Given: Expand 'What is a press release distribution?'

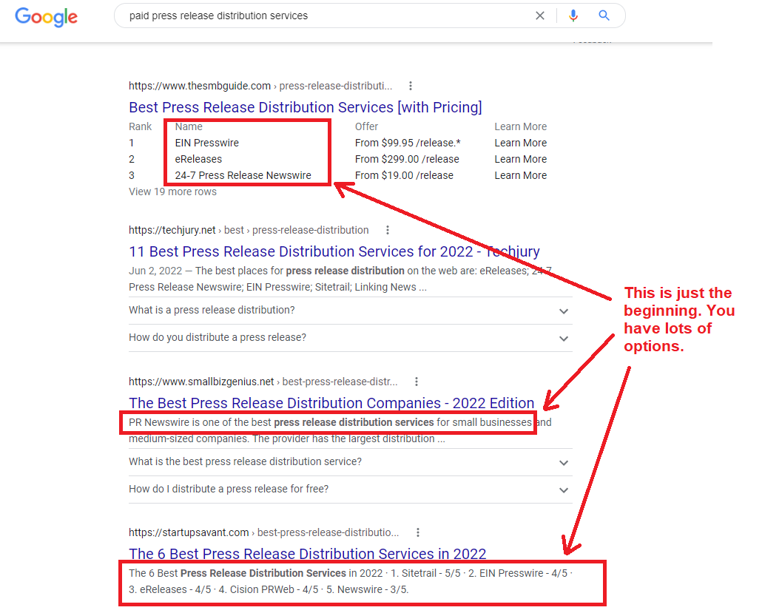Looking at the screenshot, I should tap(350, 311).
